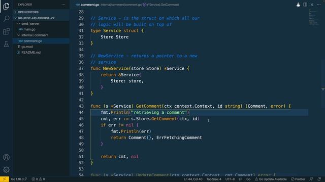The height and width of the screenshot is (182, 325).
Task: Open the Accounts menu icon
Action: click(x=6, y=157)
